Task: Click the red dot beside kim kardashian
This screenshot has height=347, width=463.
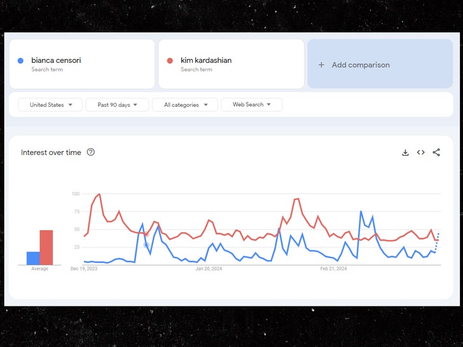Action: (x=170, y=61)
